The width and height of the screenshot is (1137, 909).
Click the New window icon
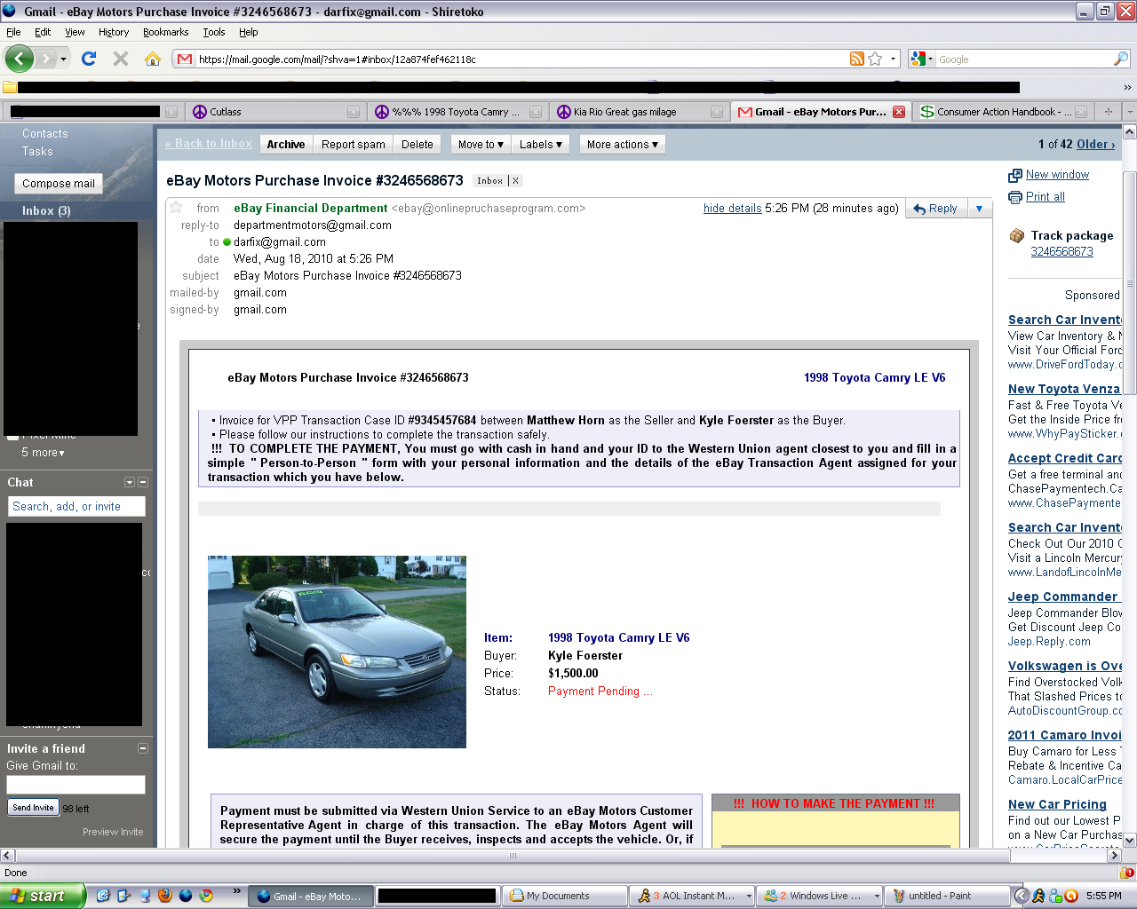coord(1015,176)
